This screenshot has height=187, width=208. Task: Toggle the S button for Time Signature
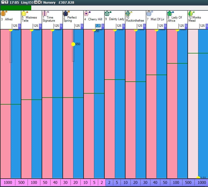pos(61,26)
